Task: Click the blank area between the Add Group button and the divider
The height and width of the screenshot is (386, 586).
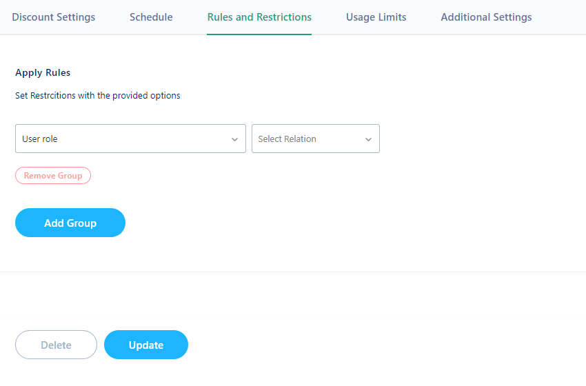Action: tap(293, 254)
